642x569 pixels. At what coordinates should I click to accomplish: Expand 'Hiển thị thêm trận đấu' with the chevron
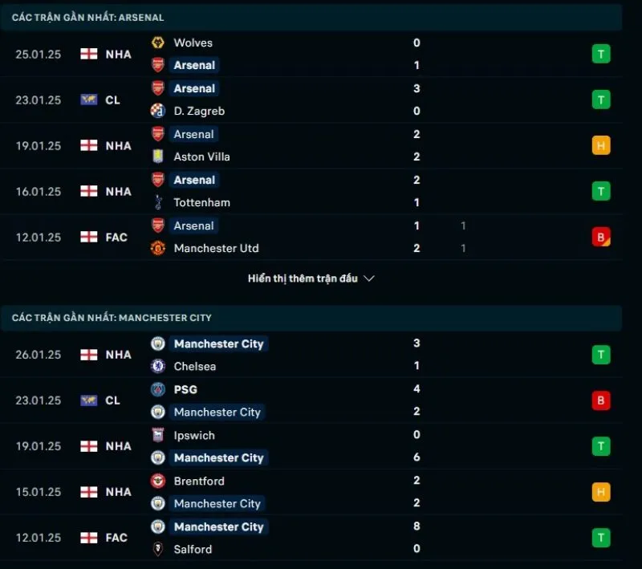311,278
